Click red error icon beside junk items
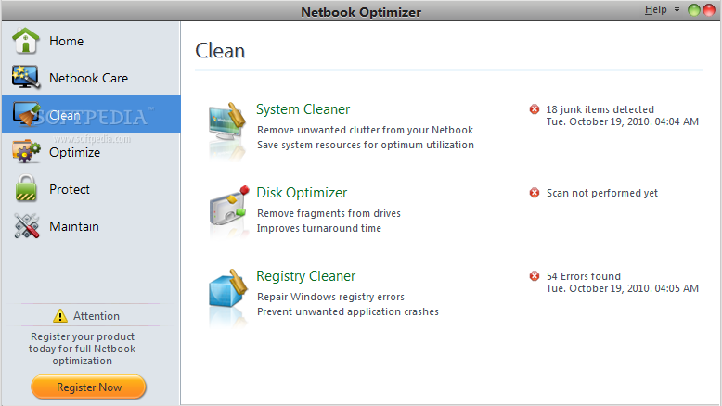 tap(535, 109)
